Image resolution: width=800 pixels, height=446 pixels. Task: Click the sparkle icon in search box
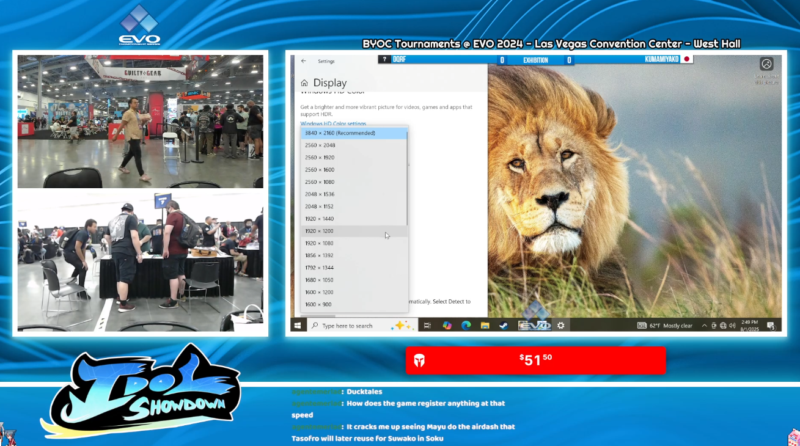pyautogui.click(x=403, y=326)
